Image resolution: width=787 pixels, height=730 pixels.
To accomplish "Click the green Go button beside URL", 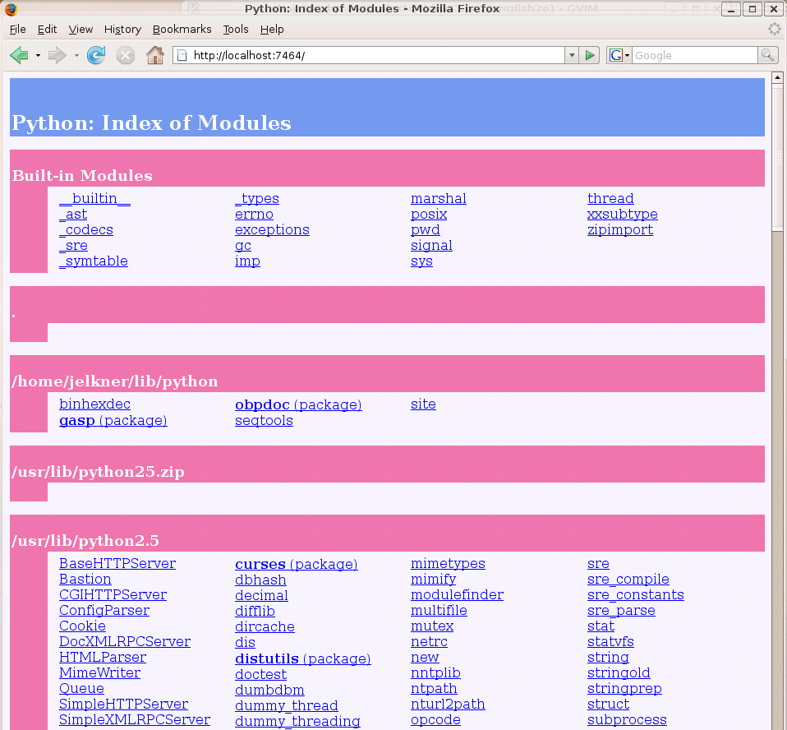I will [589, 55].
